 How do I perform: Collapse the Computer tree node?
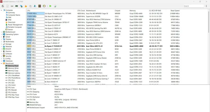pos(1,10)
